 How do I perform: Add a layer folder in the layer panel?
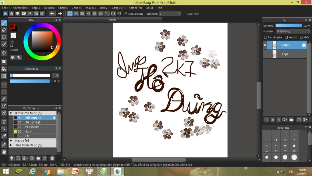pos(291,120)
